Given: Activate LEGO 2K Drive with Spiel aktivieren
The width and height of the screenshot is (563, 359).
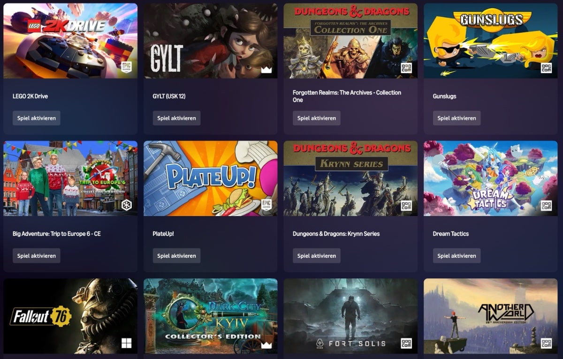Looking at the screenshot, I should tap(37, 118).
